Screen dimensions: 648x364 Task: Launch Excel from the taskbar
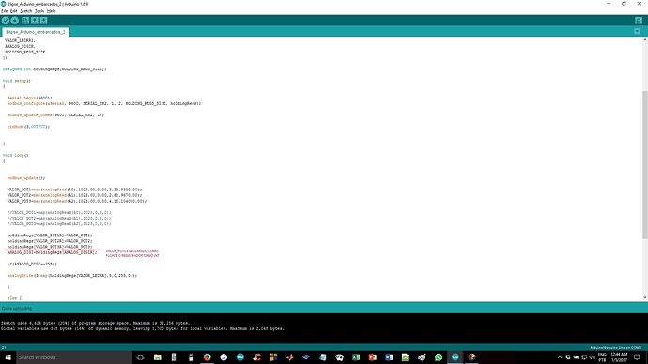pyautogui.click(x=356, y=357)
